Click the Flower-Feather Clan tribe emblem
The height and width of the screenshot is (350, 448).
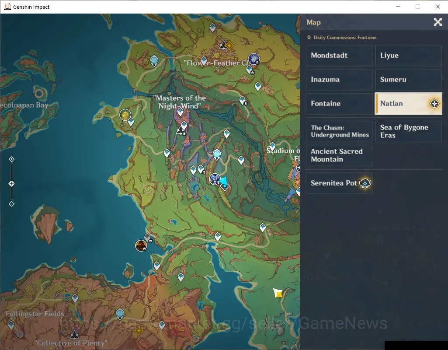[x=223, y=45]
